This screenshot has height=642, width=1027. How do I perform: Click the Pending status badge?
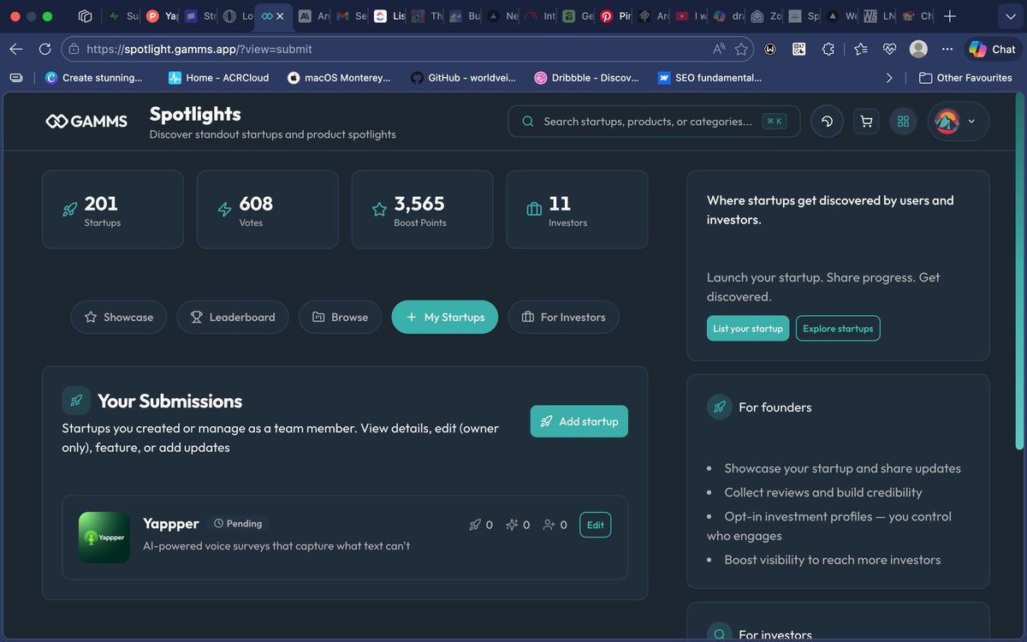point(238,523)
